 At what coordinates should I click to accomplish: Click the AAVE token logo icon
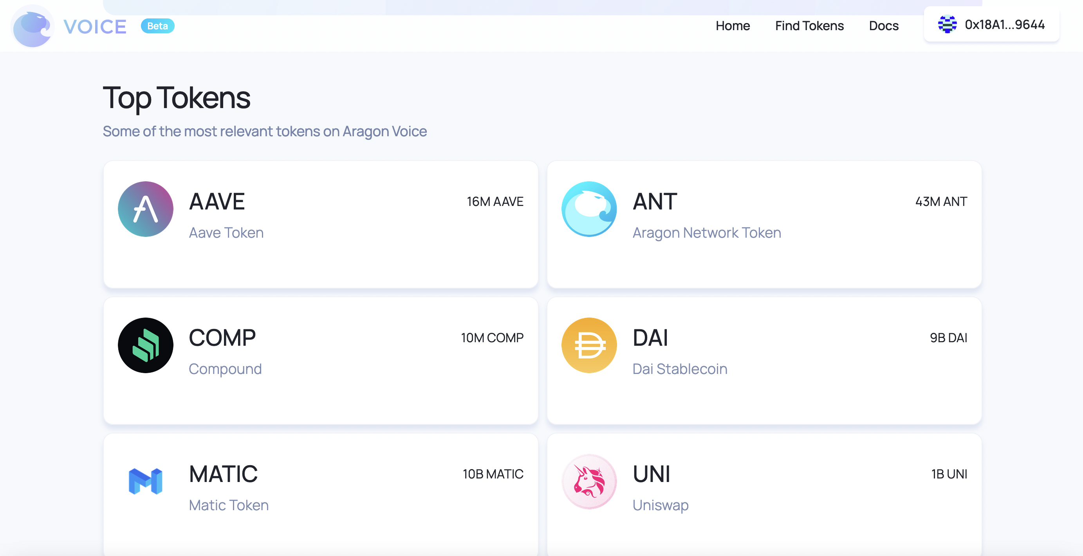[146, 209]
